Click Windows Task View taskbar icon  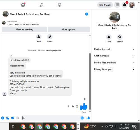tap(14, 126)
